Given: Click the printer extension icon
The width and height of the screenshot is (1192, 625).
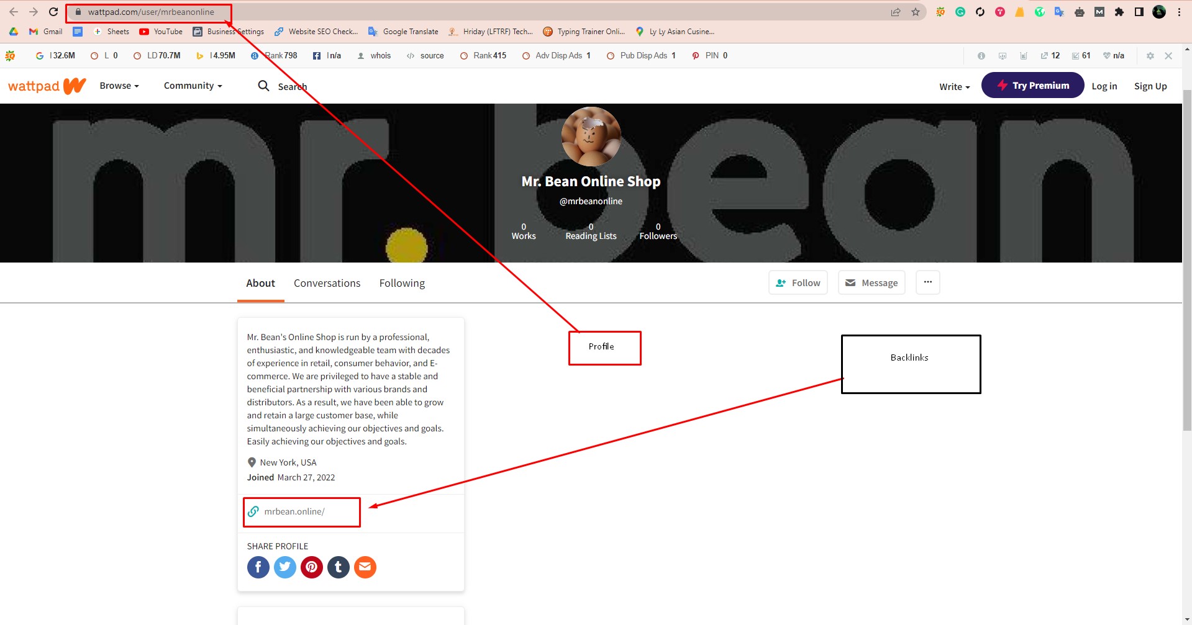Looking at the screenshot, I should [1080, 12].
